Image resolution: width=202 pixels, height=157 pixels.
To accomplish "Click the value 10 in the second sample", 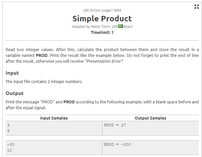I will pyautogui.click(x=9, y=150).
